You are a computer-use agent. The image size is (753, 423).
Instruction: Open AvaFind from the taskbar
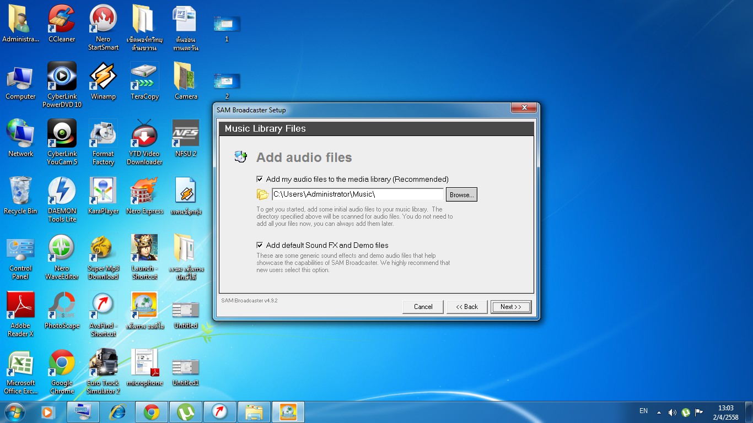[220, 412]
